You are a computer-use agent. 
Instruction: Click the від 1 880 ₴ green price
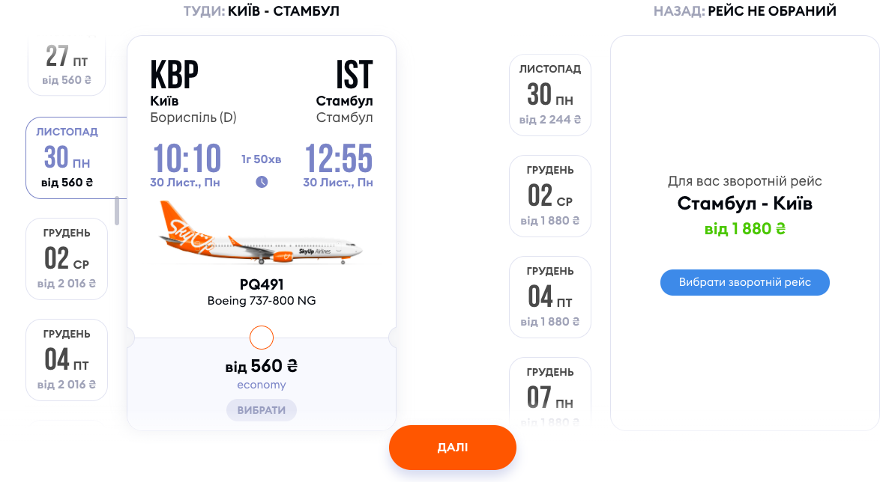pyautogui.click(x=745, y=229)
